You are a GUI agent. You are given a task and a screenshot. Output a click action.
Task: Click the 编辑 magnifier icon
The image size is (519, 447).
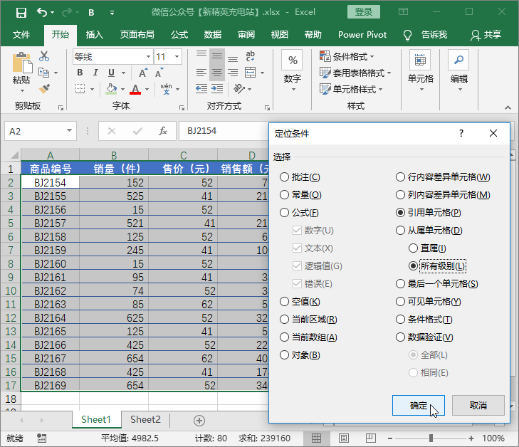click(x=458, y=61)
